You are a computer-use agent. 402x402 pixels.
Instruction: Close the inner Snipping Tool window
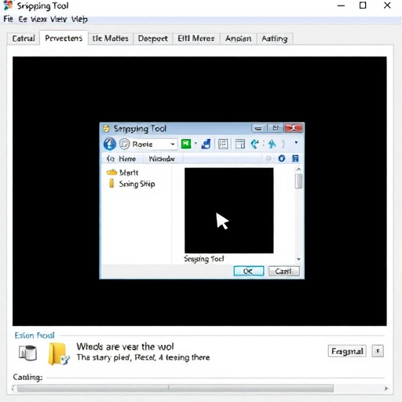click(294, 128)
